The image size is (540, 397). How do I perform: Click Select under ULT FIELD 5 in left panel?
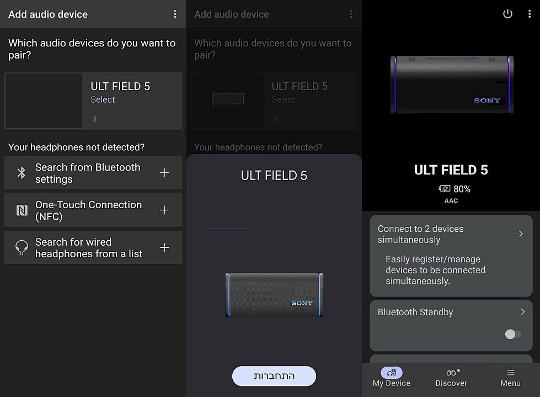coord(103,99)
